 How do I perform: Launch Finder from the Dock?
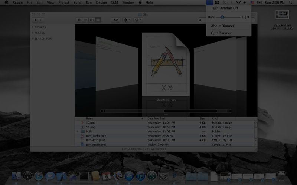(16, 176)
